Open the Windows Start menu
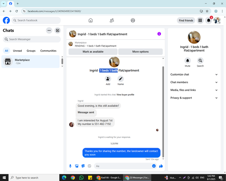Image resolution: width=226 pixels, height=181 pixels. [4, 178]
